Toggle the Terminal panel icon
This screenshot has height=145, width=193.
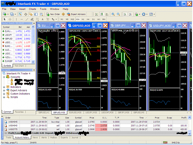tap(36, 14)
